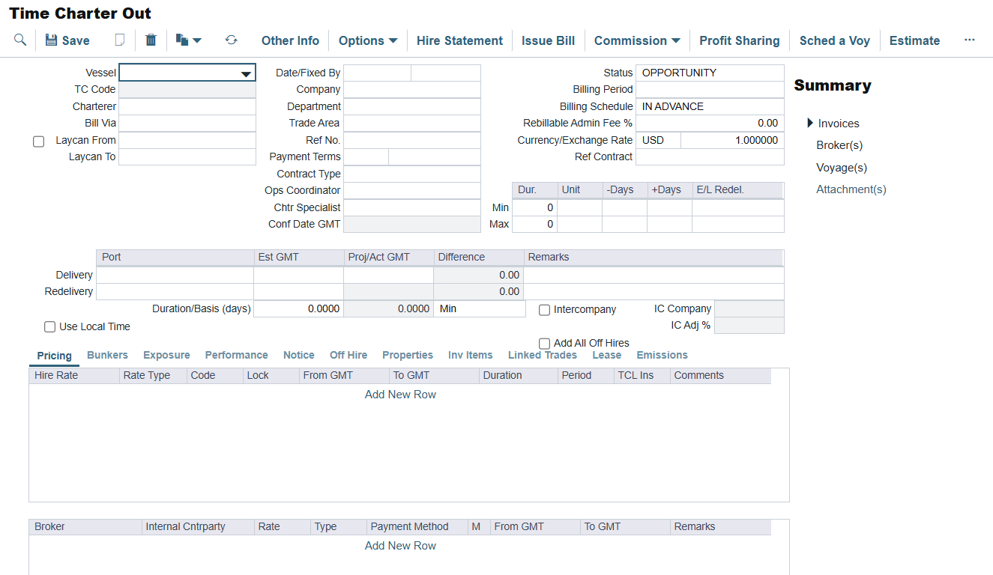Click the search magnifier icon
This screenshot has height=575, width=993.
coord(20,40)
